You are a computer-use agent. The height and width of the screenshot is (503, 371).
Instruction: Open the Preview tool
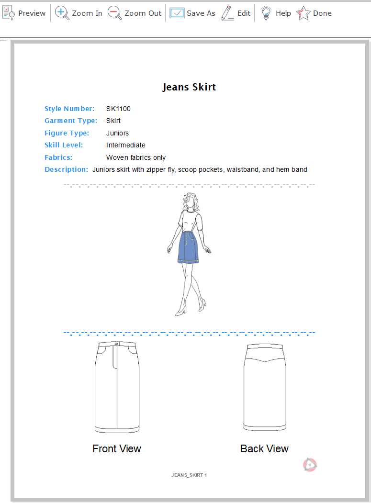(24, 13)
